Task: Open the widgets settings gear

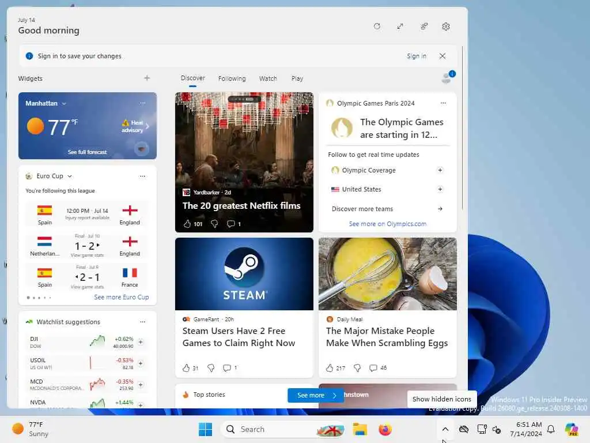Action: [446, 27]
